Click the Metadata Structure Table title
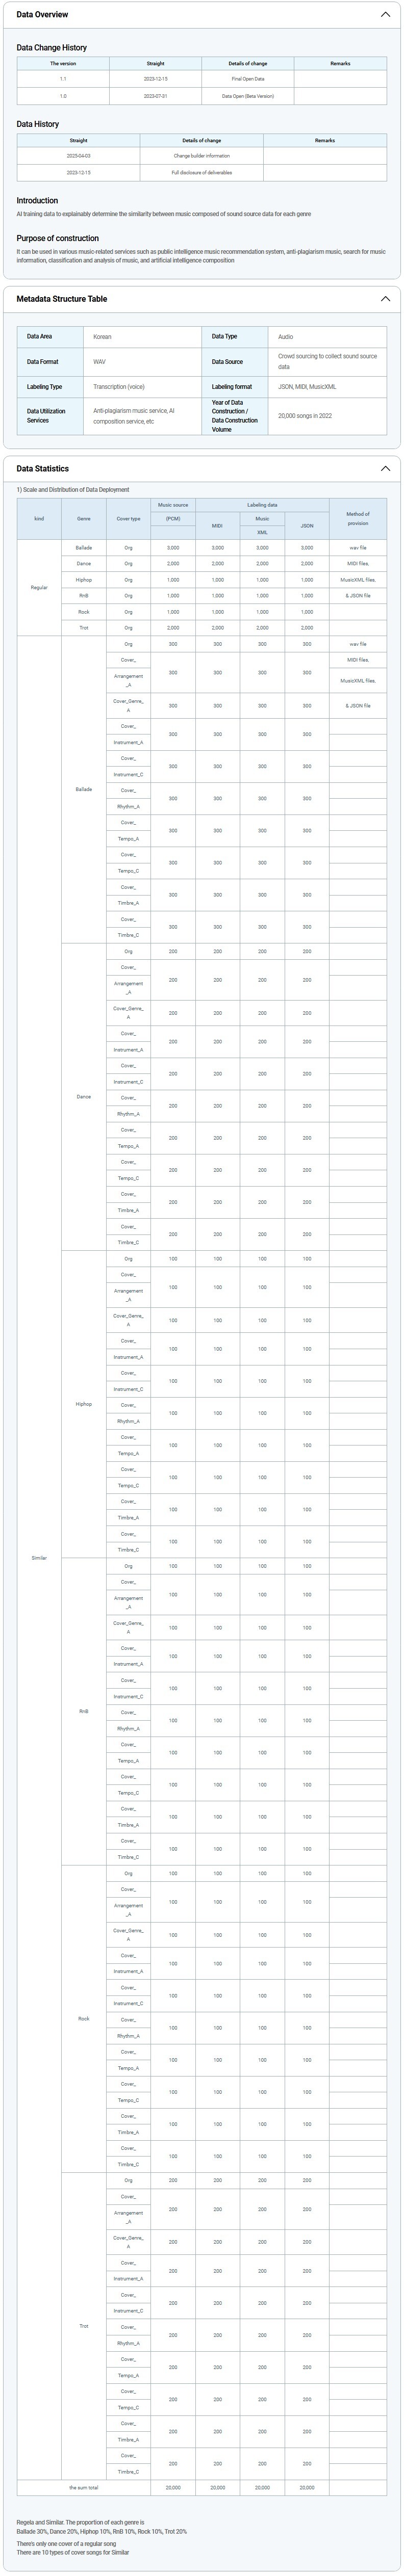This screenshot has height=2576, width=404. tap(62, 299)
